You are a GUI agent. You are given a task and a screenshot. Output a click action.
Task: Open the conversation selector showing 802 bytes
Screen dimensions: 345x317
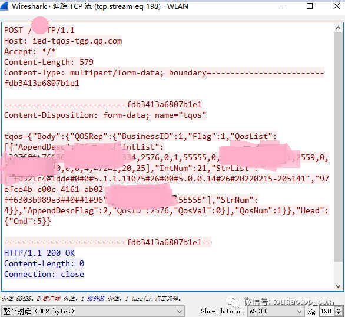click(x=92, y=311)
